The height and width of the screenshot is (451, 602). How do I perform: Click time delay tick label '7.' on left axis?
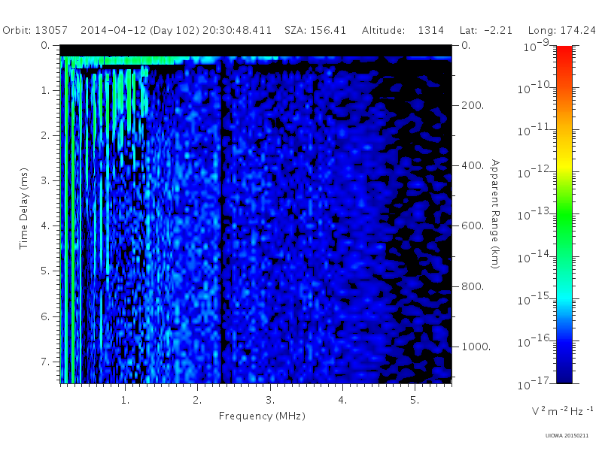[45, 362]
